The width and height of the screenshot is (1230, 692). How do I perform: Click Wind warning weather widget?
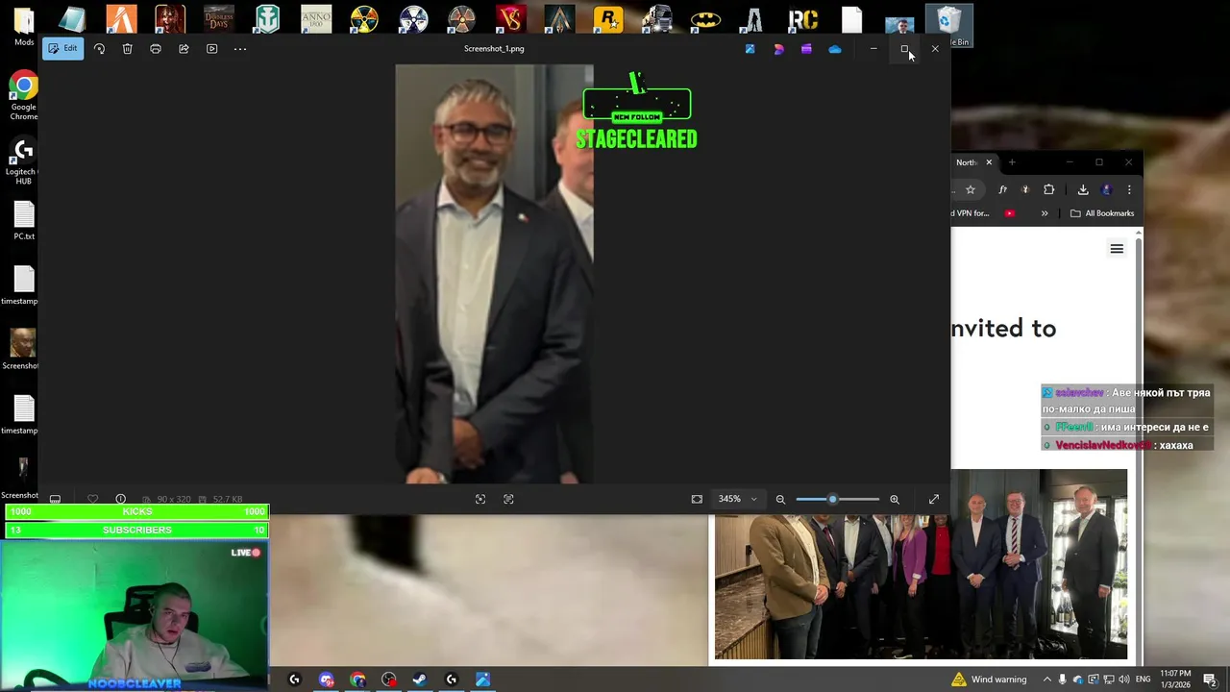tap(989, 680)
